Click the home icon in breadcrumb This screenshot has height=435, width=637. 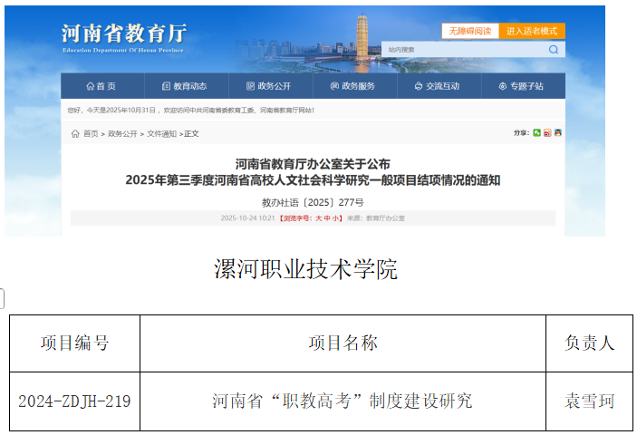(75, 133)
